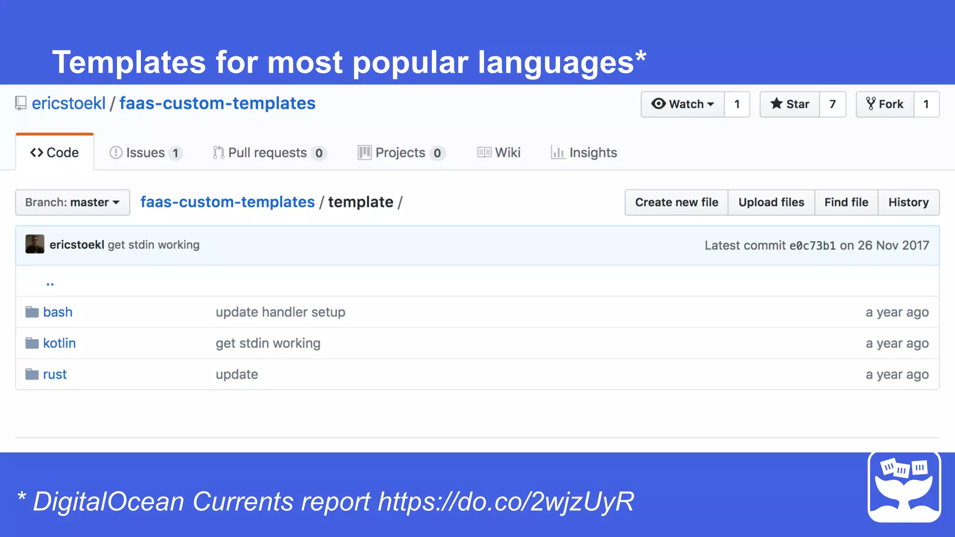Open the bash folder

click(58, 312)
